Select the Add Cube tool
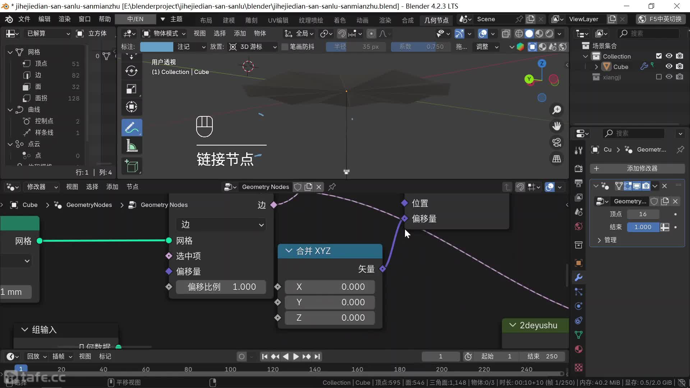The height and width of the screenshot is (388, 690). (x=132, y=166)
